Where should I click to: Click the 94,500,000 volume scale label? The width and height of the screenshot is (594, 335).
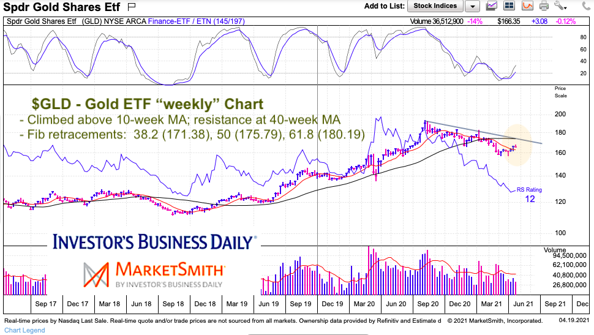pos(570,256)
